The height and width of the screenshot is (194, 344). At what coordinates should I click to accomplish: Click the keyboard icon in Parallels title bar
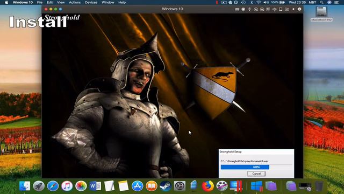tap(237, 9)
